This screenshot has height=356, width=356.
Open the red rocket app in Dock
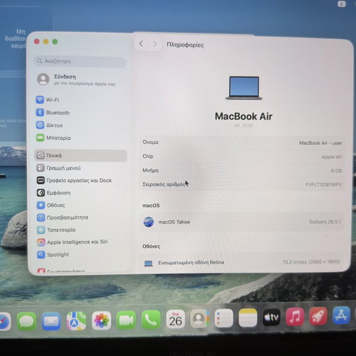point(318,316)
